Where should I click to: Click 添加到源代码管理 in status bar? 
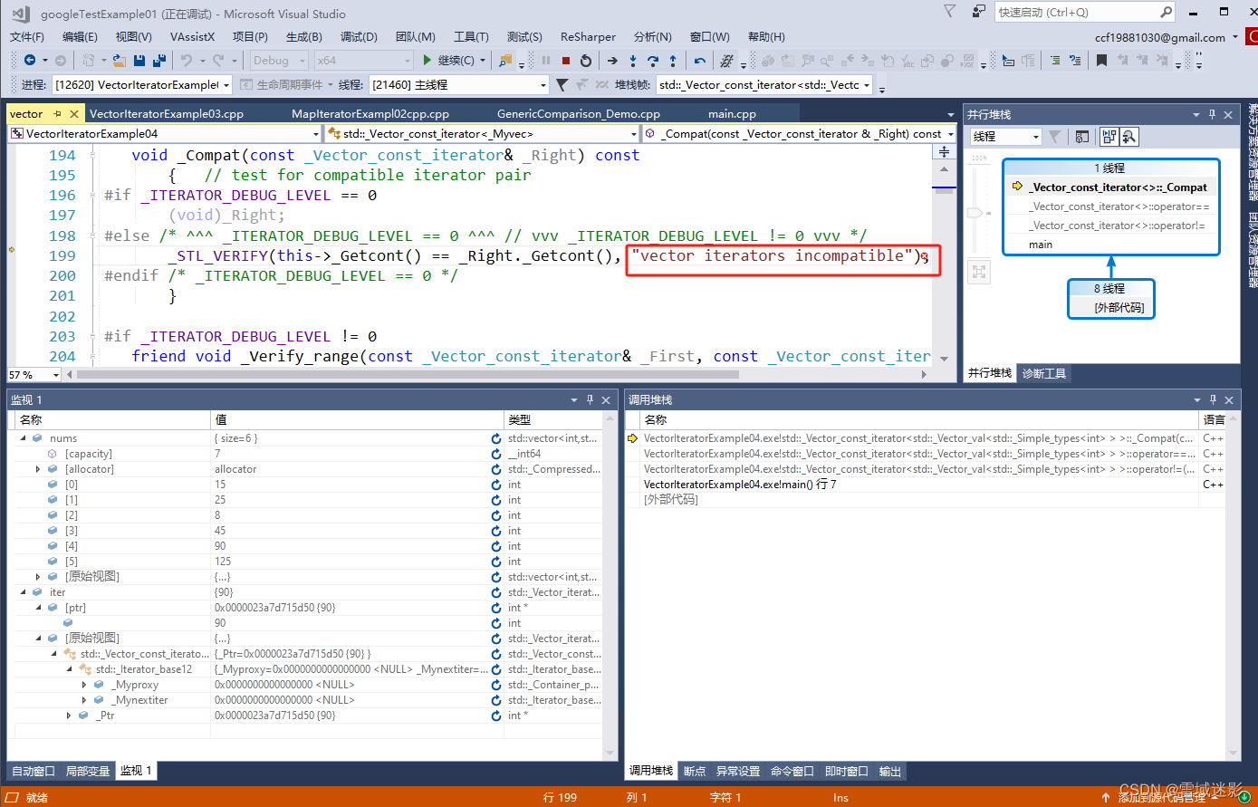click(x=1161, y=797)
